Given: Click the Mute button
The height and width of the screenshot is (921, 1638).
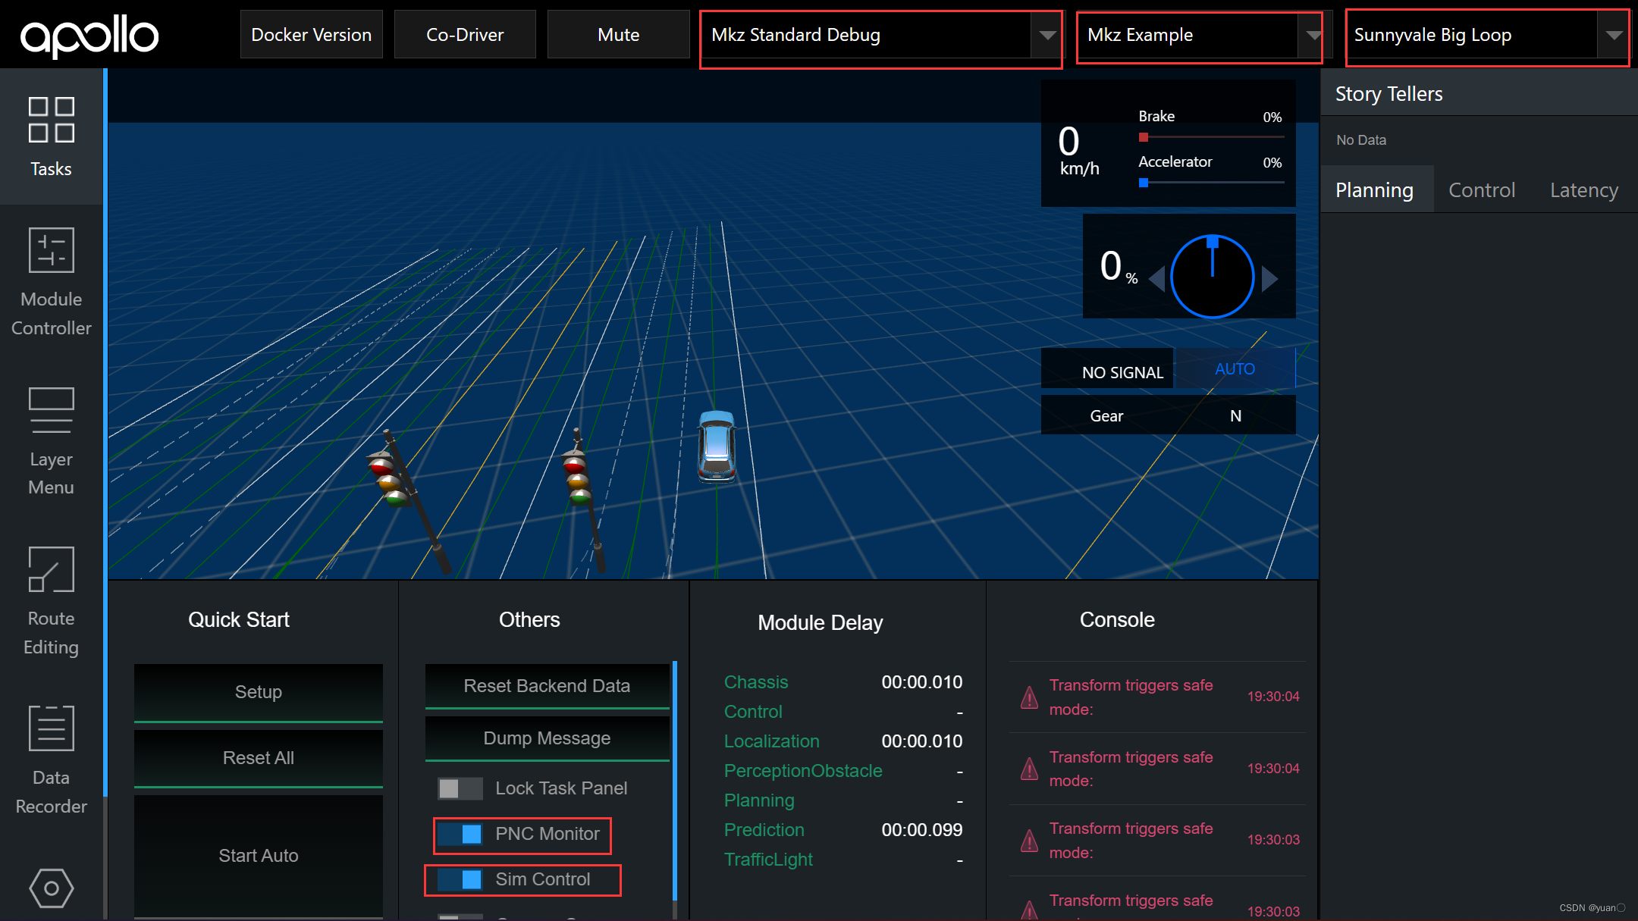Looking at the screenshot, I should 618,35.
